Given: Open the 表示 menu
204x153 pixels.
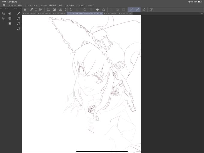Looking at the screenshot, I should click(x=61, y=5).
